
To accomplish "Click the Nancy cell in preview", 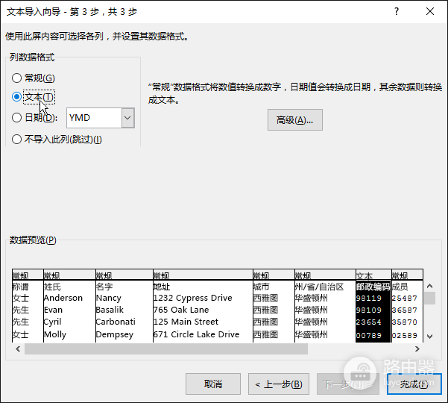I will (x=109, y=298).
